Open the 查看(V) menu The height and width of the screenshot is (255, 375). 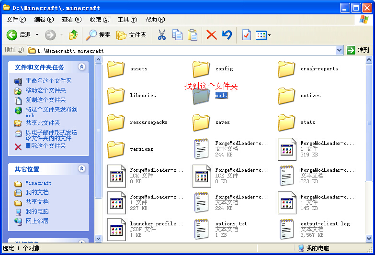71,20
